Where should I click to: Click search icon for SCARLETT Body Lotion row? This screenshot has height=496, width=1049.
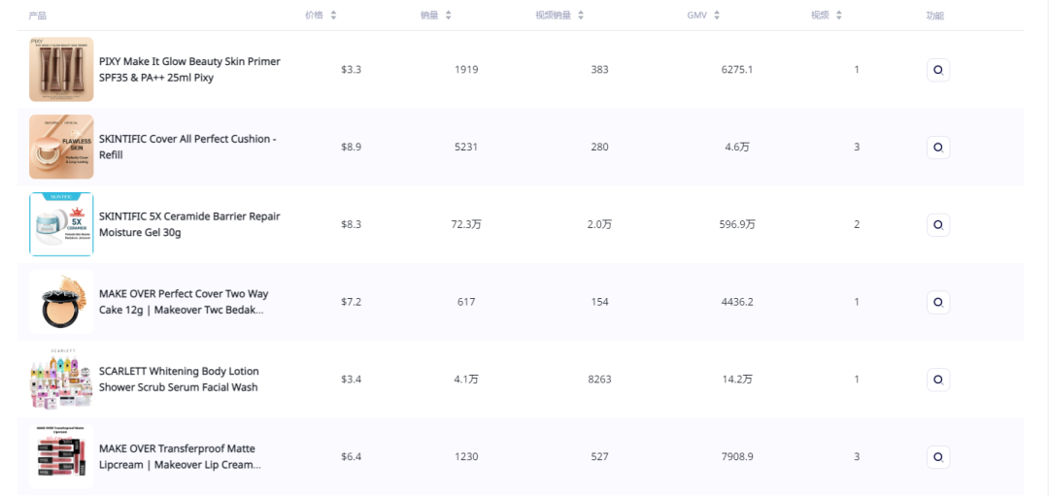[937, 380]
